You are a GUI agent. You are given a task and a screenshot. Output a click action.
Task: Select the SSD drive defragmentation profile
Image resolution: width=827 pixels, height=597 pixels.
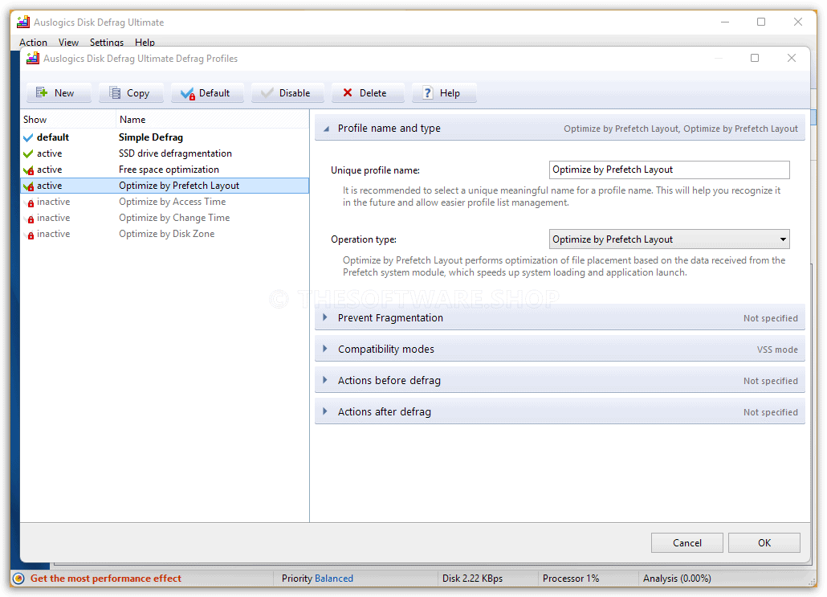coord(165,153)
